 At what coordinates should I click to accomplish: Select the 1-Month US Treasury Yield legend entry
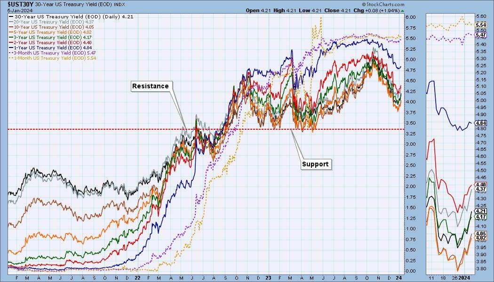pyautogui.click(x=53, y=58)
